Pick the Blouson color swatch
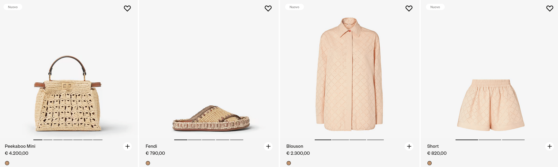 (289, 163)
